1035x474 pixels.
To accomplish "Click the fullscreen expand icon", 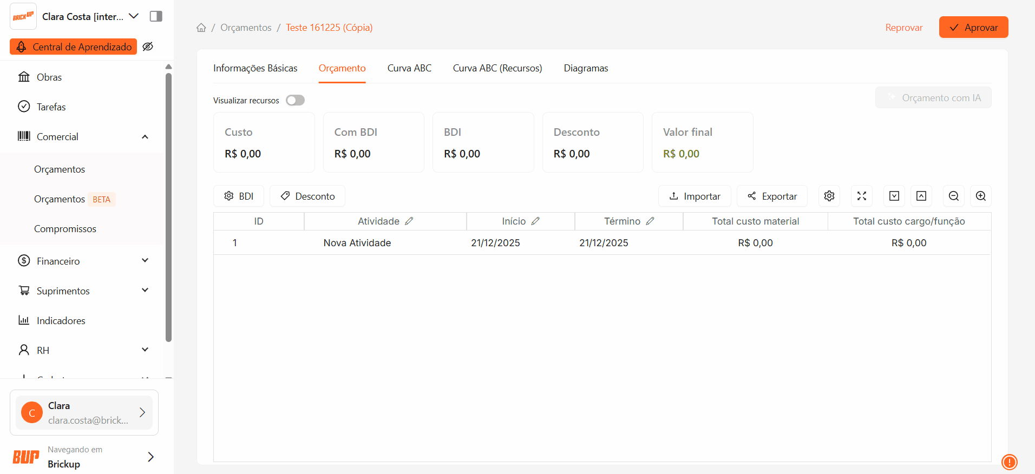I will (x=861, y=196).
